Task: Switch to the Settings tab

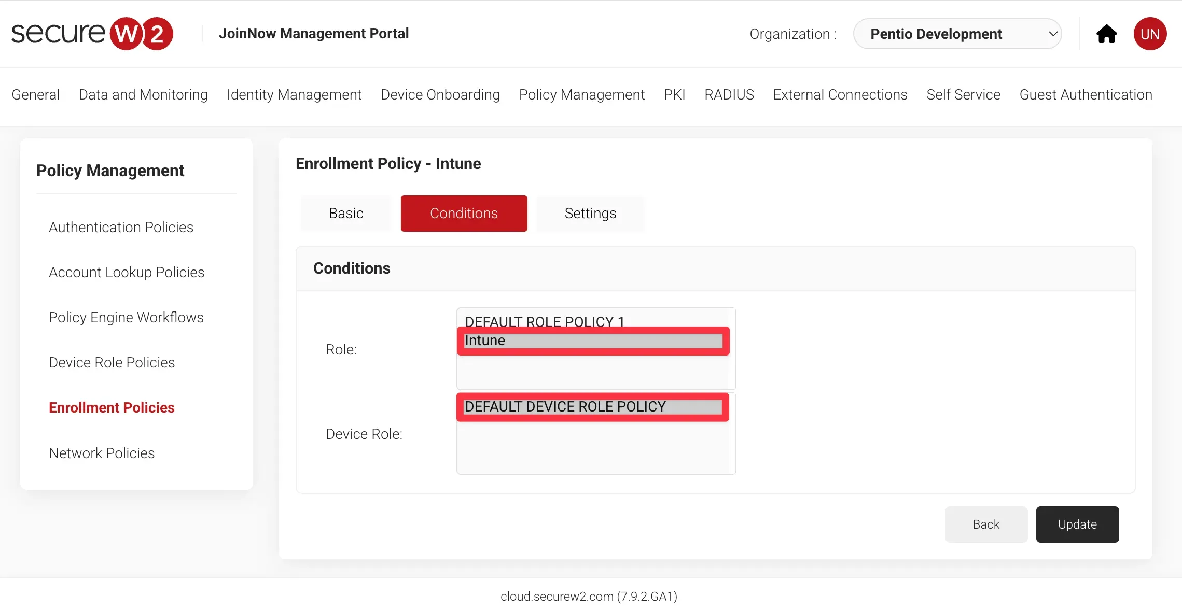Action: click(590, 214)
